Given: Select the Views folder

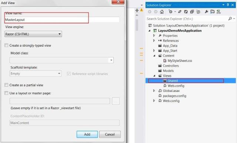Looking at the screenshot, I should coord(167,76).
